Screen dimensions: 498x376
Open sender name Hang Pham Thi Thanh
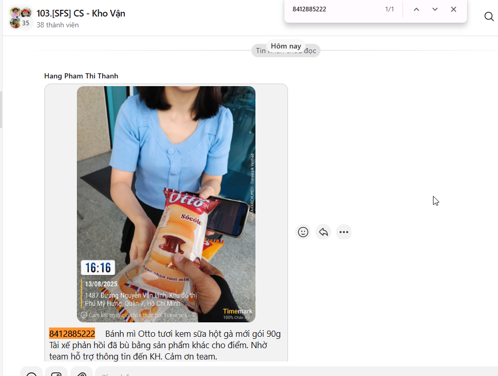[82, 76]
